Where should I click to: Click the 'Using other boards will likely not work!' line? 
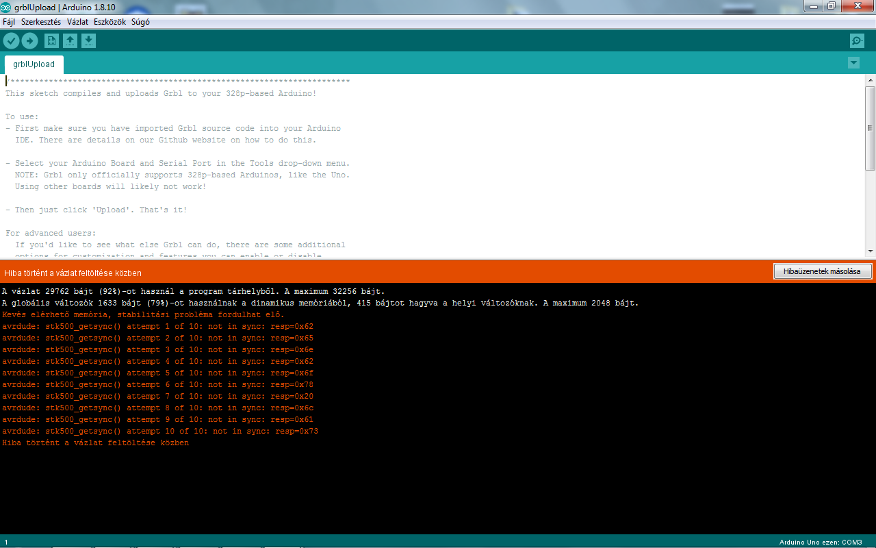(x=110, y=186)
